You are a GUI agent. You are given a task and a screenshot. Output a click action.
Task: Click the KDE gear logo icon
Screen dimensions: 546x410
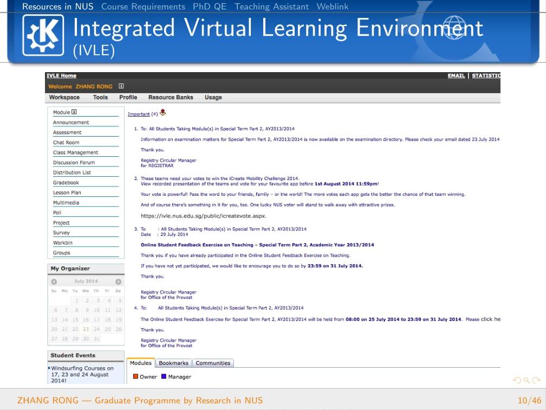coord(43,35)
